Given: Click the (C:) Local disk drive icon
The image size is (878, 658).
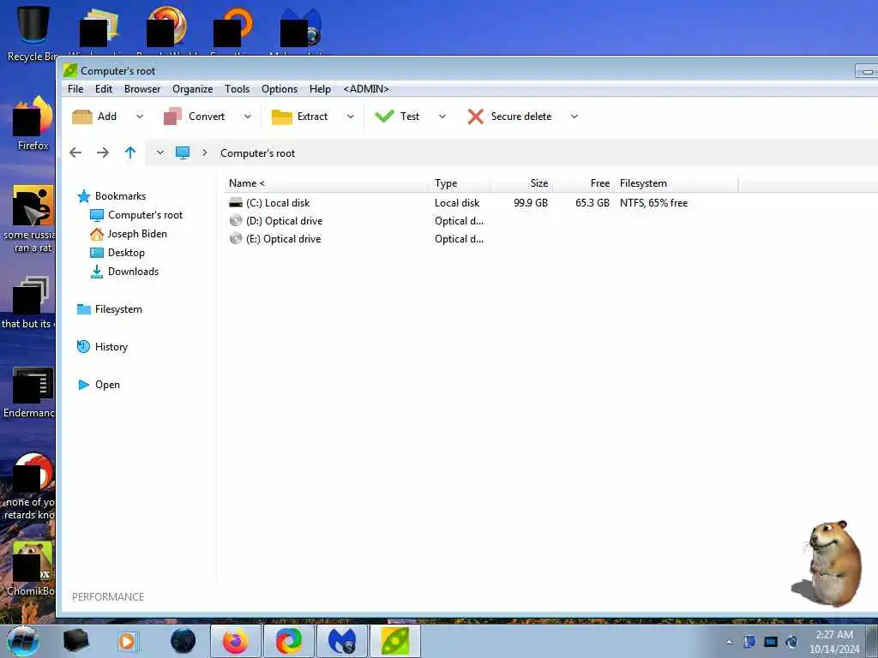Looking at the screenshot, I should point(236,202).
